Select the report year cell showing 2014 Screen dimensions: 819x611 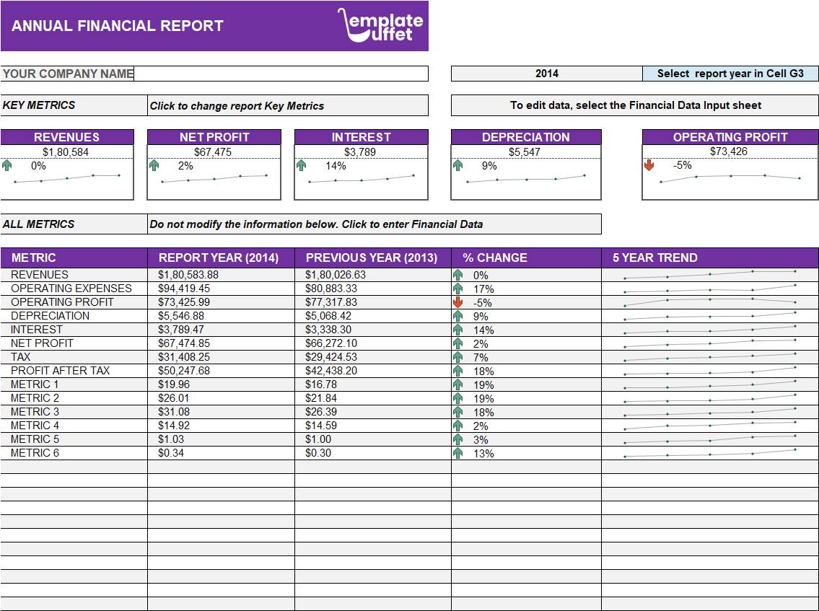coord(546,74)
